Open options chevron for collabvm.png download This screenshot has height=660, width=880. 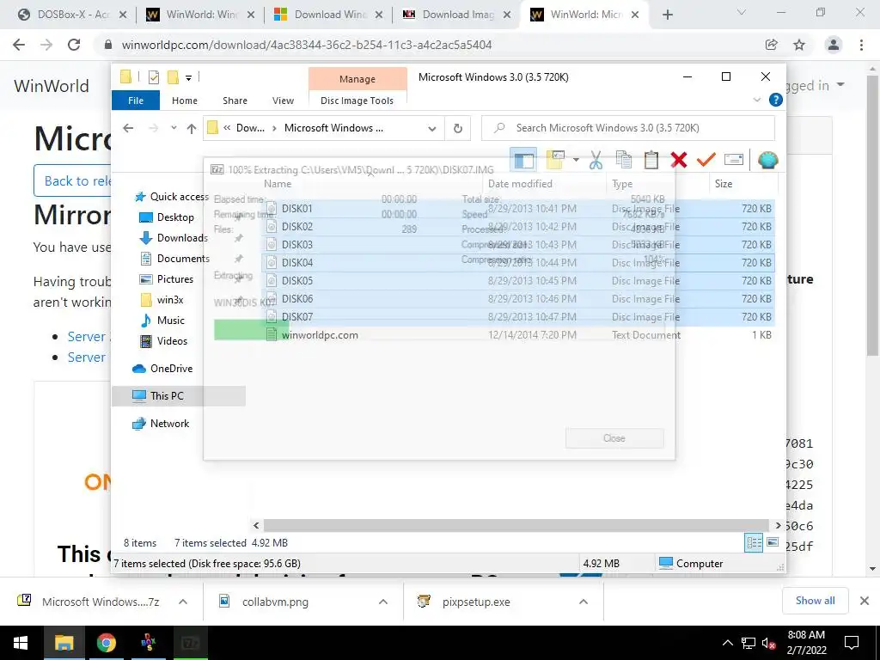tap(383, 602)
